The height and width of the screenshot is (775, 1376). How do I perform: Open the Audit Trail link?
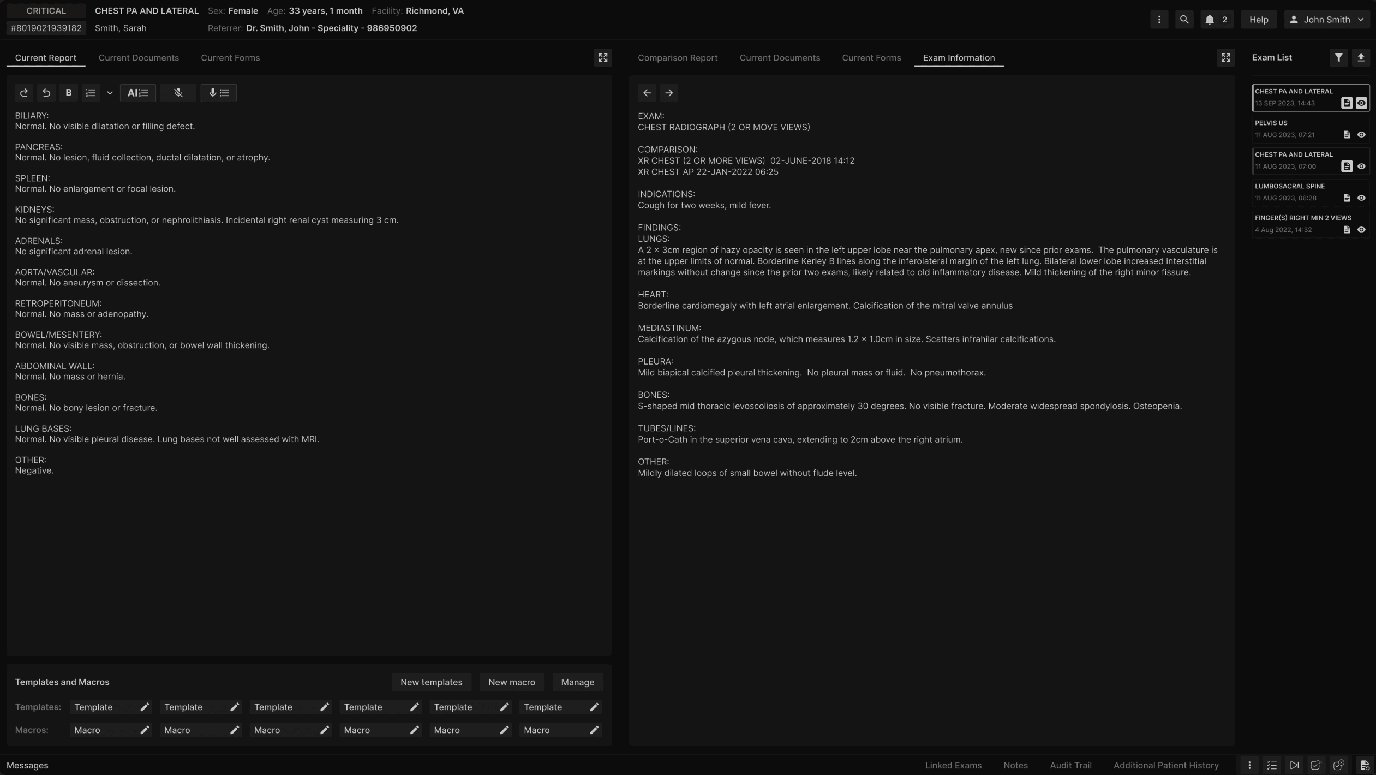pos(1070,765)
